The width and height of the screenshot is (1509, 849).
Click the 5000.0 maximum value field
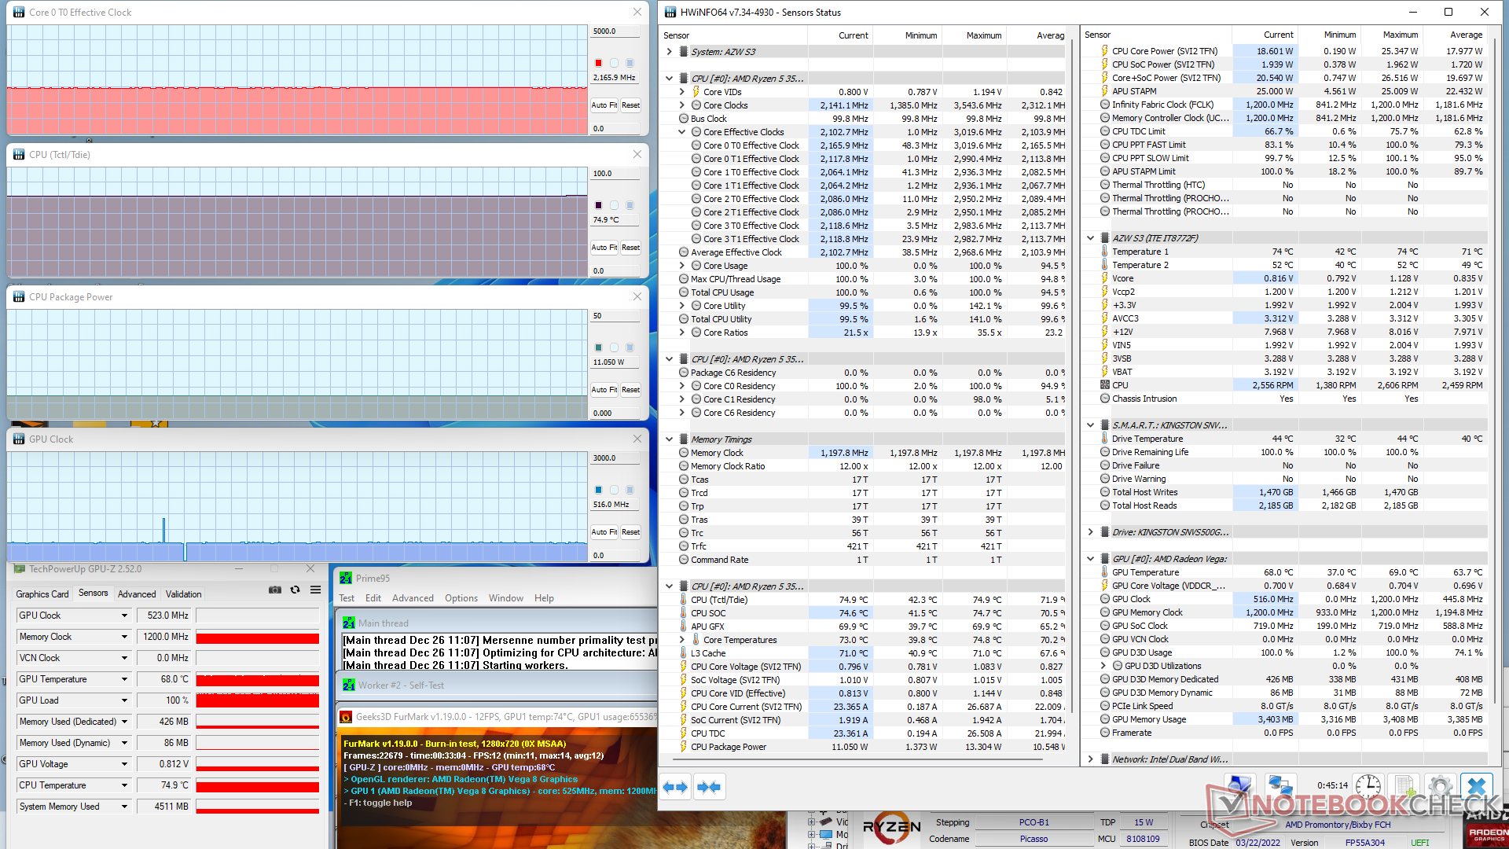click(x=615, y=31)
